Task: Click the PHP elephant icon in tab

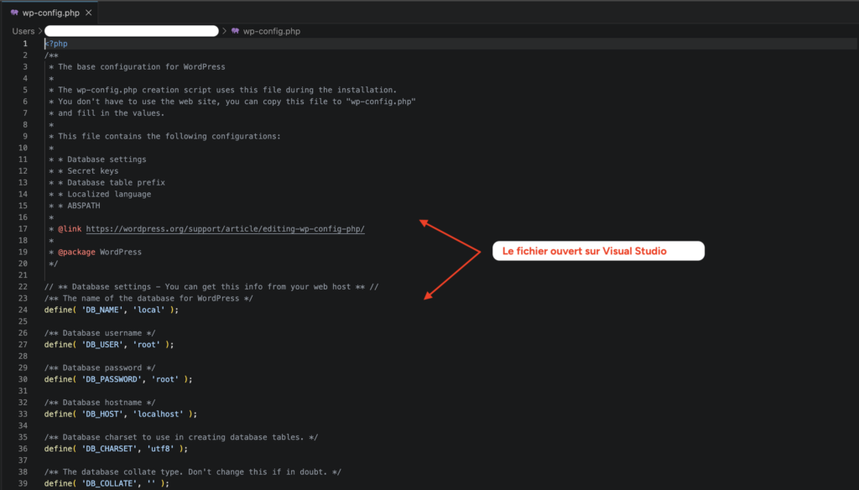Action: pyautogui.click(x=14, y=13)
